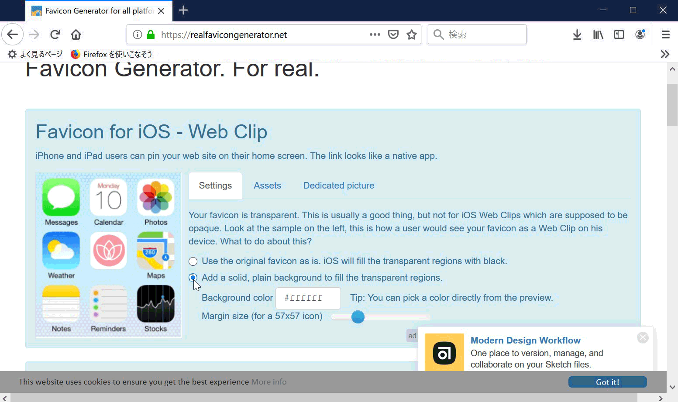Open Firefox を使いこなそう bookmark
The height and width of the screenshot is (402, 678).
111,54
